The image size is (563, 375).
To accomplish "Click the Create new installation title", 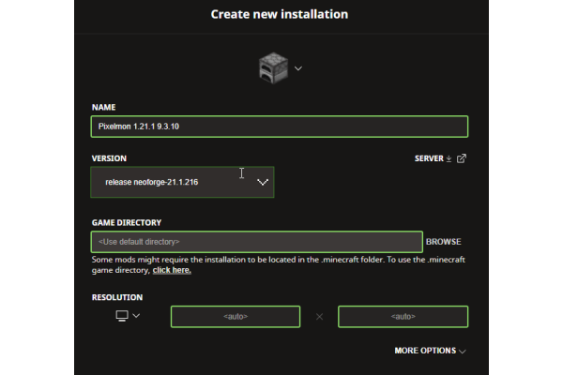I will [x=280, y=14].
